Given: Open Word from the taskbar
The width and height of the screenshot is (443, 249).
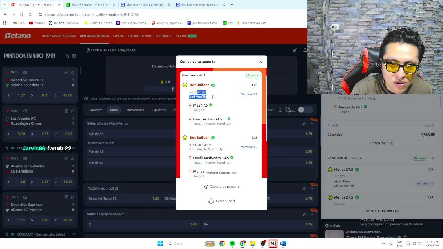Looking at the screenshot, I should pyautogui.click(x=283, y=243).
